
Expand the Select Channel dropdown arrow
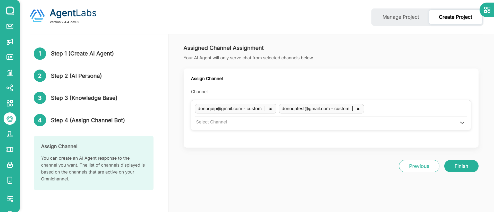click(462, 122)
